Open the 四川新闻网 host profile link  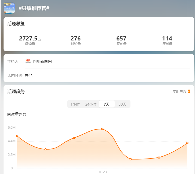point(42,61)
